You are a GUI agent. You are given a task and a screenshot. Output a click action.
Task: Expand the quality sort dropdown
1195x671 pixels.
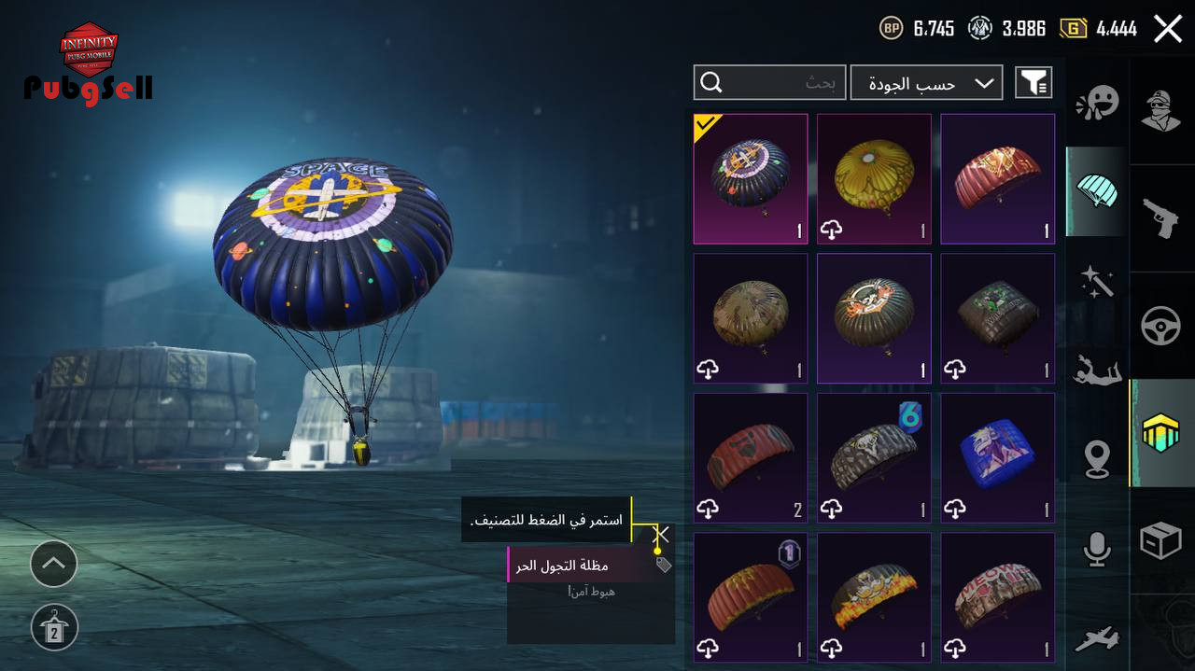[926, 83]
